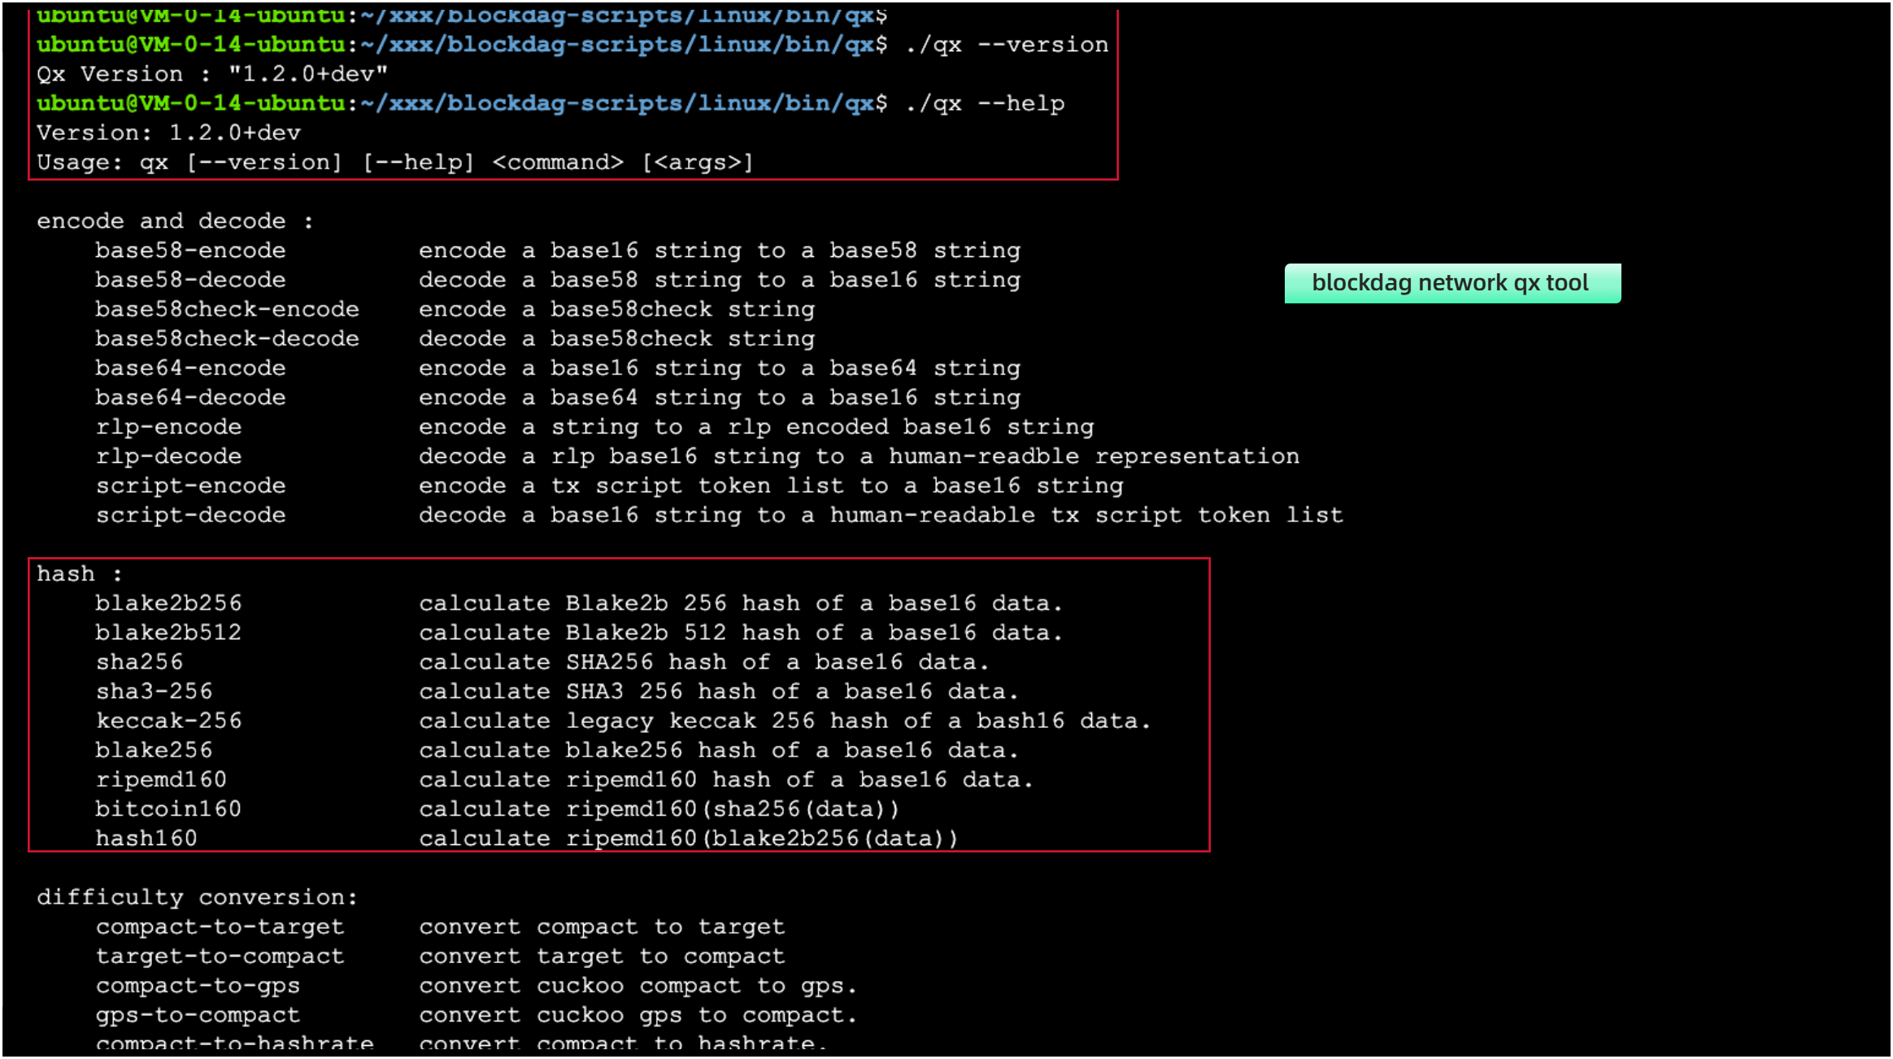The width and height of the screenshot is (1893, 1059).
Task: Click the bitcoin160 command name
Action: (168, 808)
